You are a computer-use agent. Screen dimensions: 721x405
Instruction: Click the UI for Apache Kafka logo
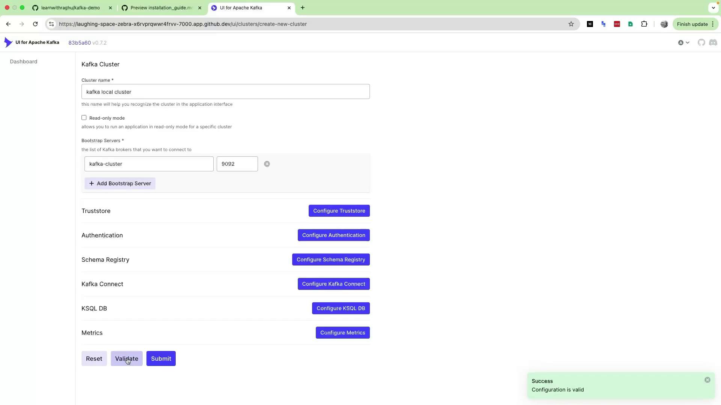coord(8,42)
